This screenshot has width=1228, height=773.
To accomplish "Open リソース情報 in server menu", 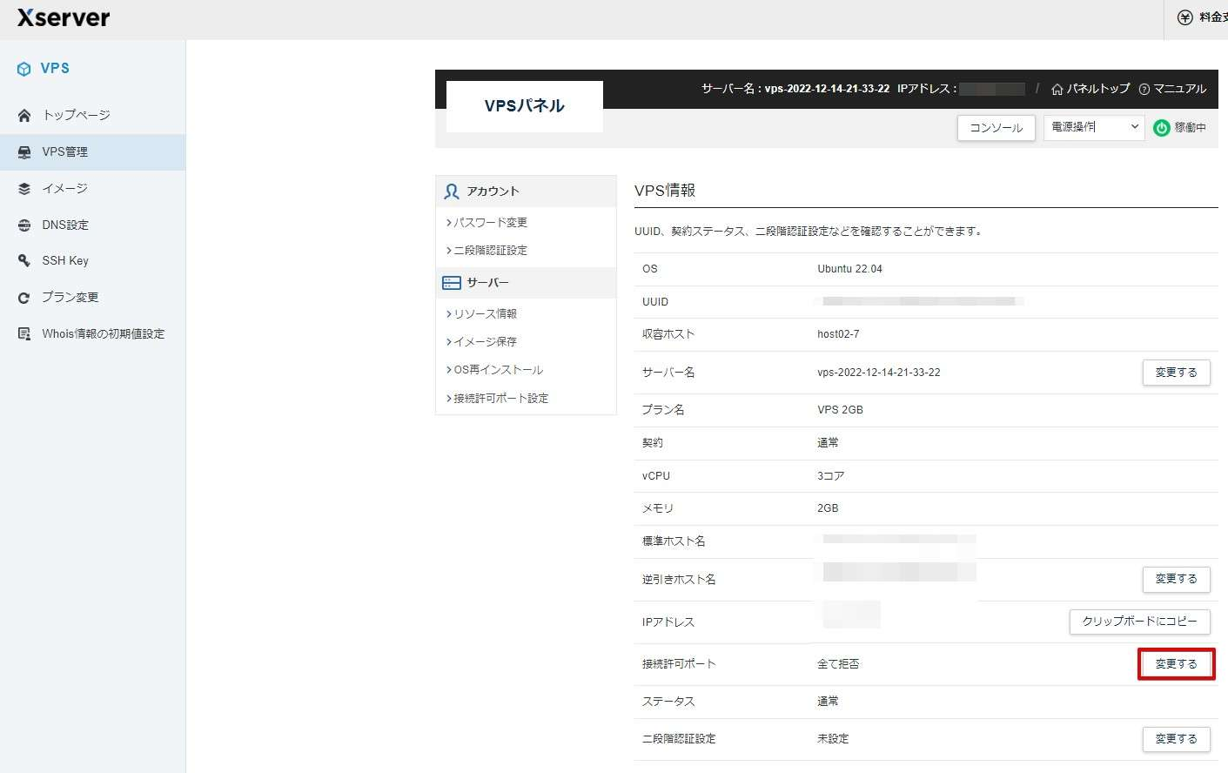I will click(485, 314).
